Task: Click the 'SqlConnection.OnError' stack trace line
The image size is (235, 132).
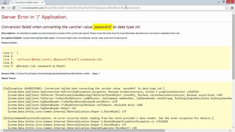Action: [x=103, y=92]
